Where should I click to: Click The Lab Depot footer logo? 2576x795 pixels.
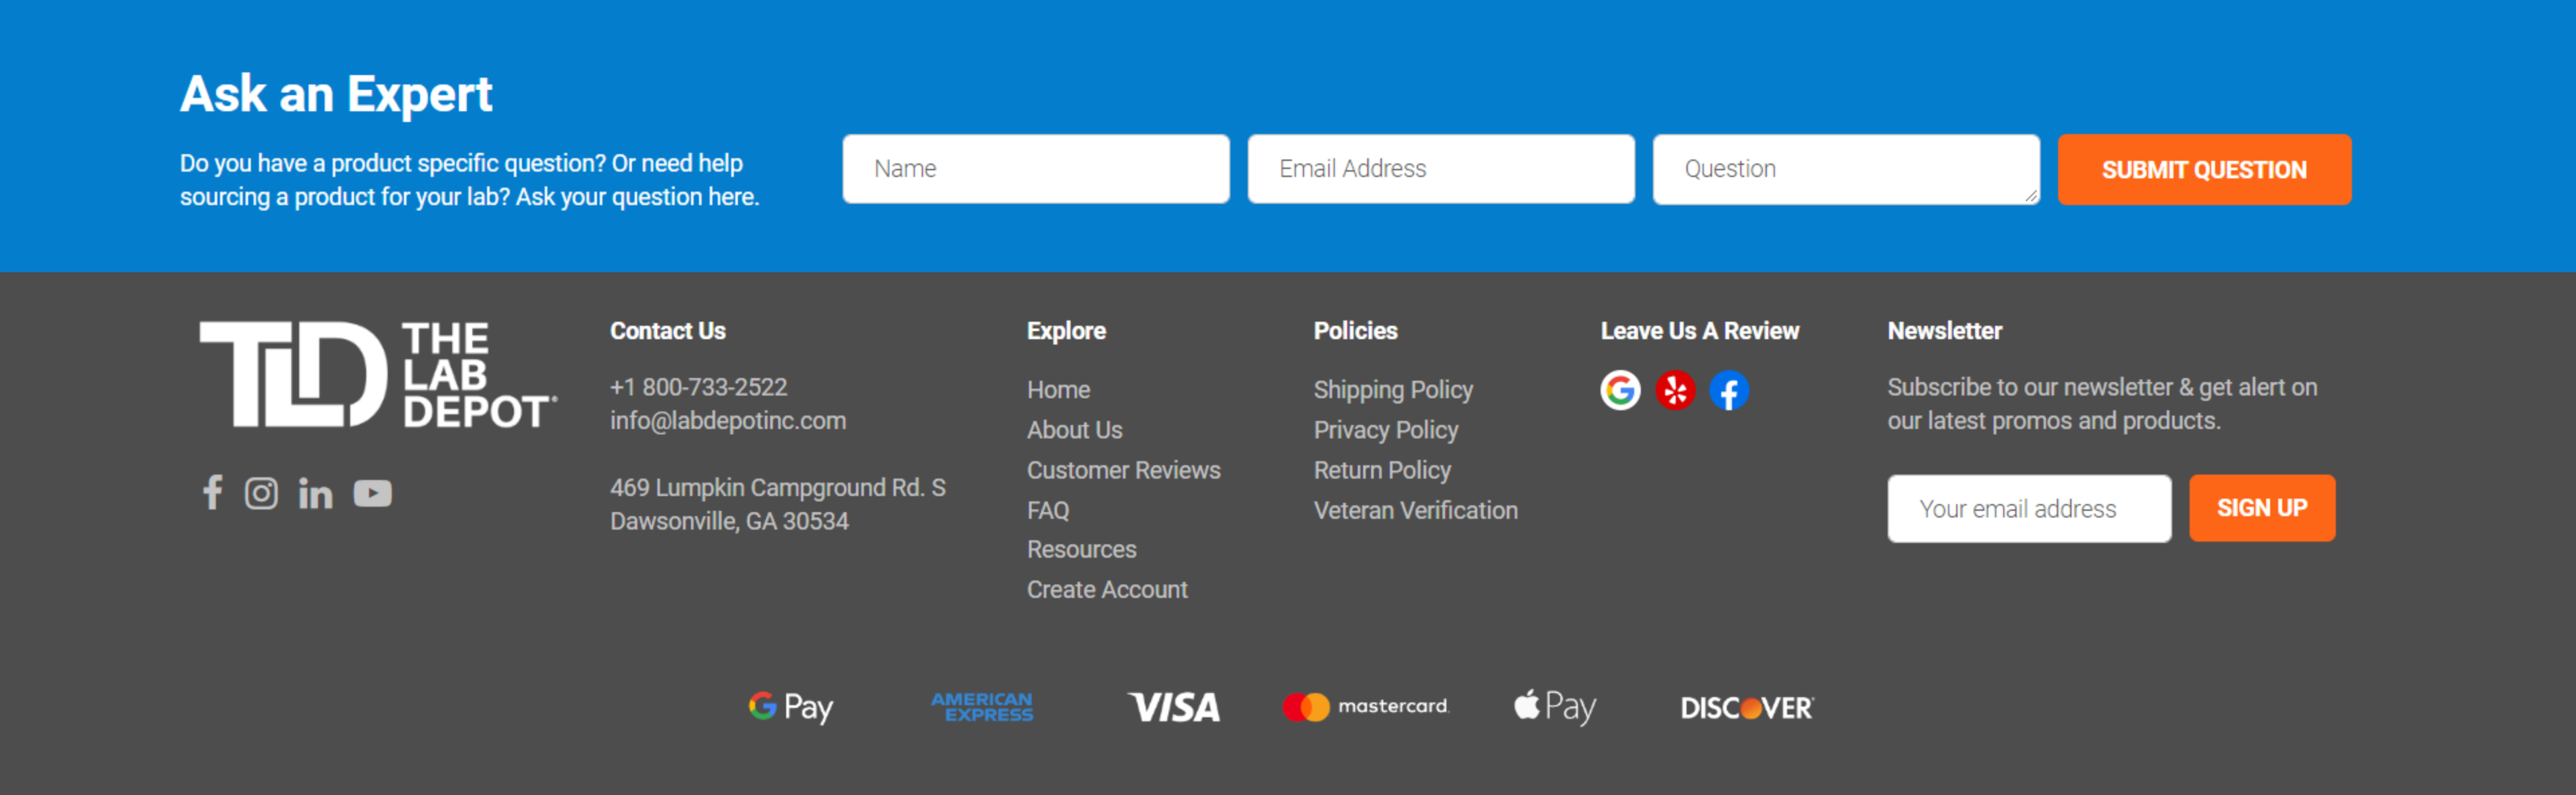(378, 375)
